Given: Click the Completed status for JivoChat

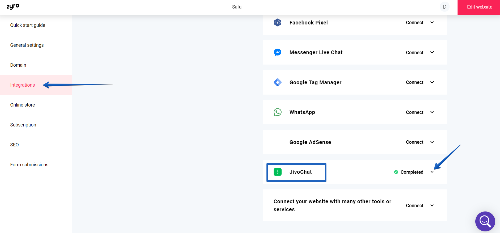Looking at the screenshot, I should click(412, 172).
